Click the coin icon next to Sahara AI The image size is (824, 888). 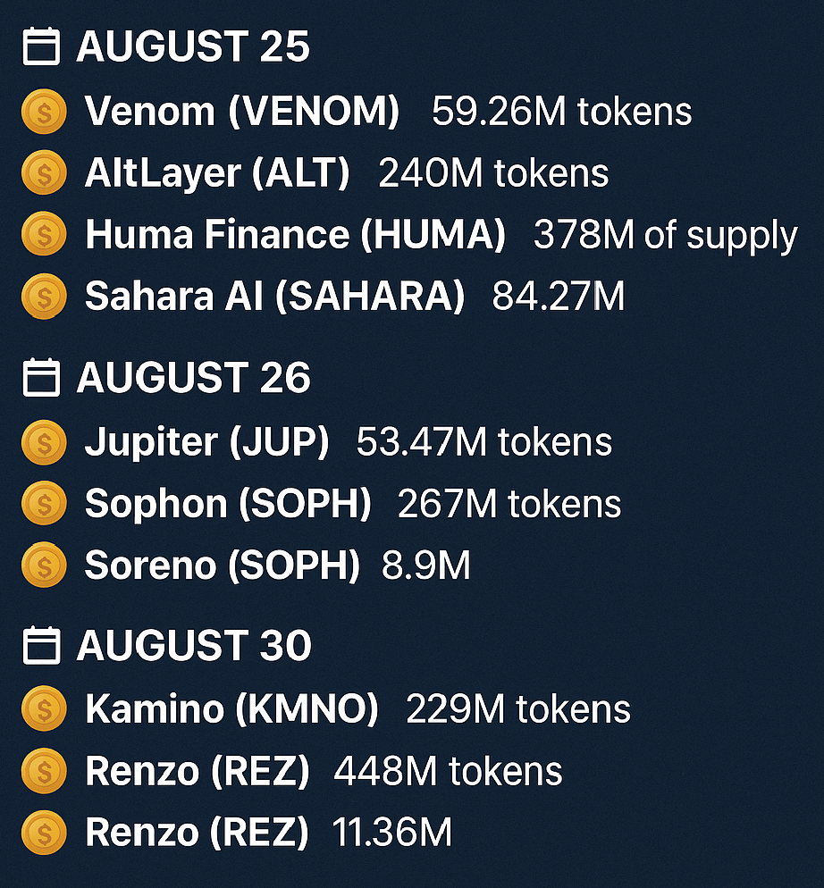pyautogui.click(x=44, y=296)
